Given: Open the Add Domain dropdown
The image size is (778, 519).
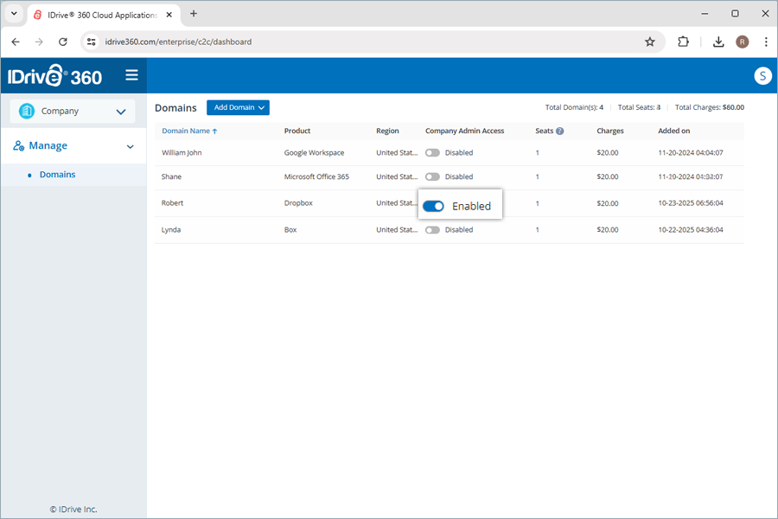Looking at the screenshot, I should point(238,107).
